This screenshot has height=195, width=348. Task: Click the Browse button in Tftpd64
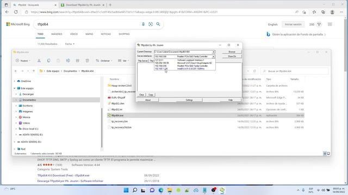(x=232, y=52)
